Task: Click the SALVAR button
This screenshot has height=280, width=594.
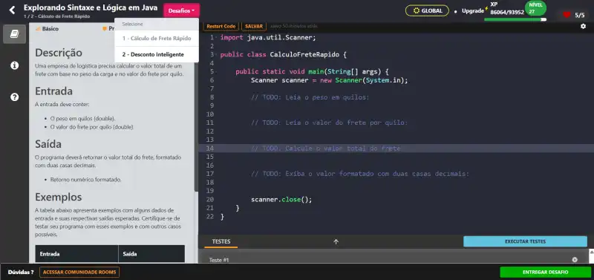Action: [x=254, y=26]
